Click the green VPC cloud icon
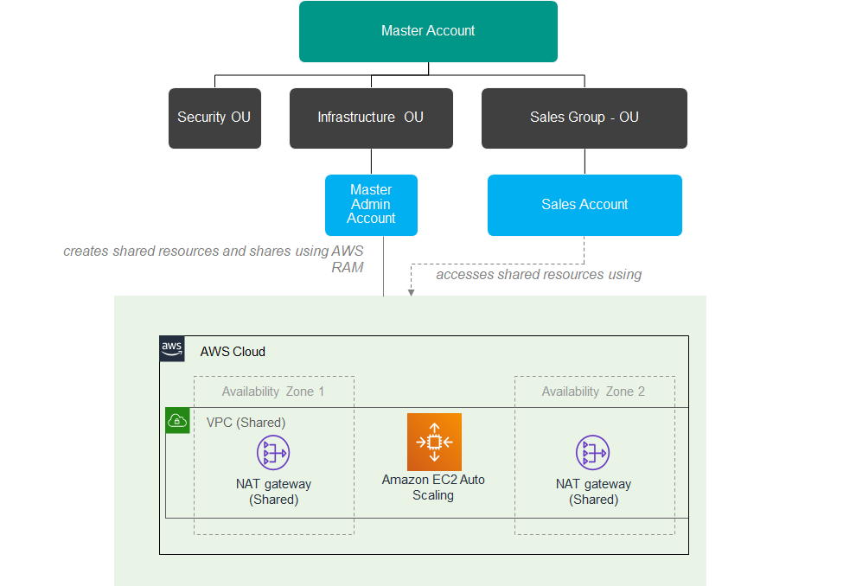Screen dimensions: 856x586 [177, 421]
